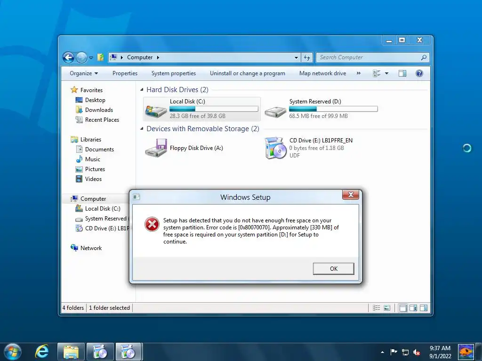Click OK in the Windows Setup dialog
This screenshot has width=482, height=361.
[x=334, y=268]
